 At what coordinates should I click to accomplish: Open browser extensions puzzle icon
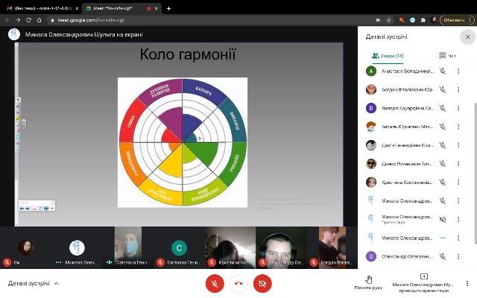click(x=423, y=20)
